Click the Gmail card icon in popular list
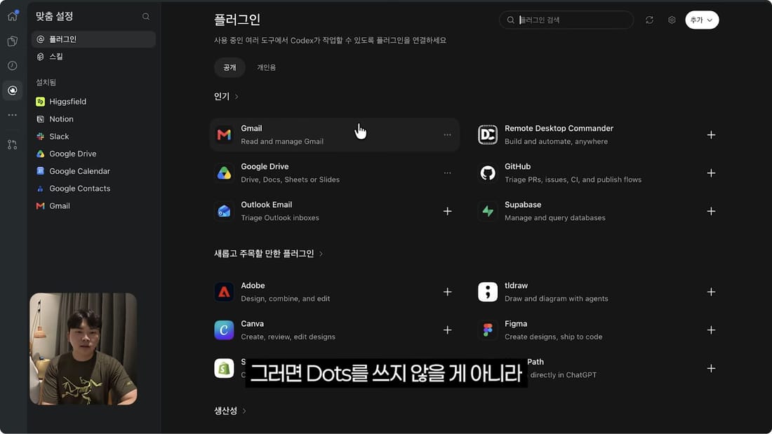The image size is (772, 434). pos(224,135)
